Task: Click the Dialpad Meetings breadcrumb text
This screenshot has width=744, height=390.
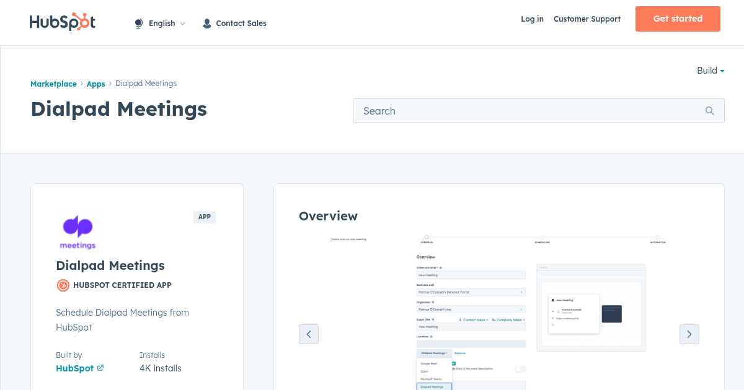Action: [146, 84]
